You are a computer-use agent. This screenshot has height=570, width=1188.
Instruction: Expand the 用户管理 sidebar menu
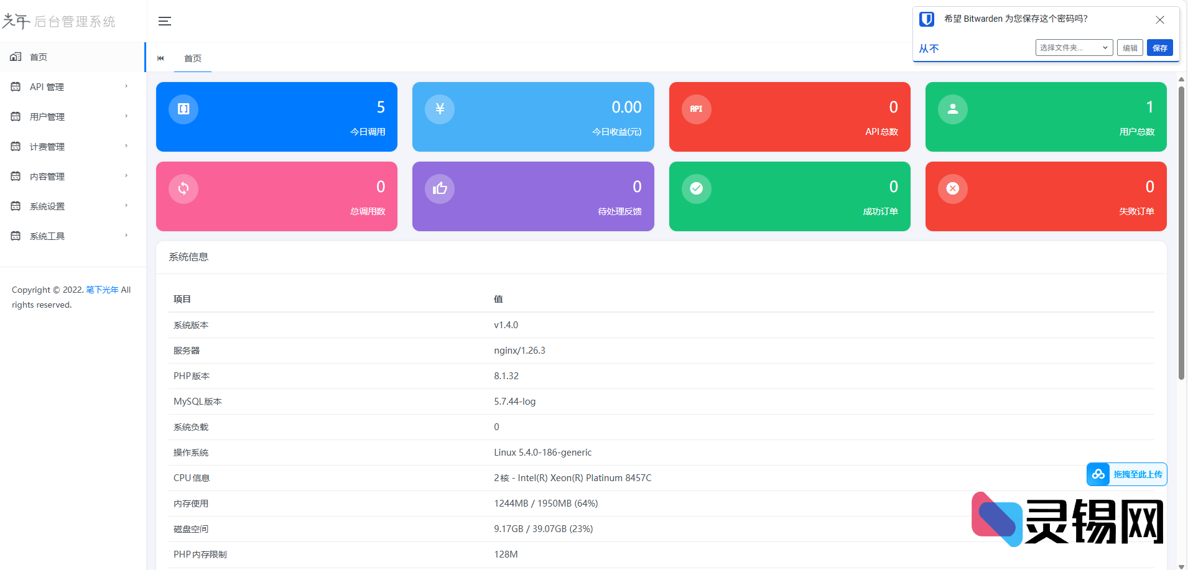coord(72,117)
